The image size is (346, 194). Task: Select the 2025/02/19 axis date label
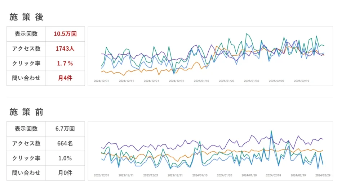coord(302,81)
